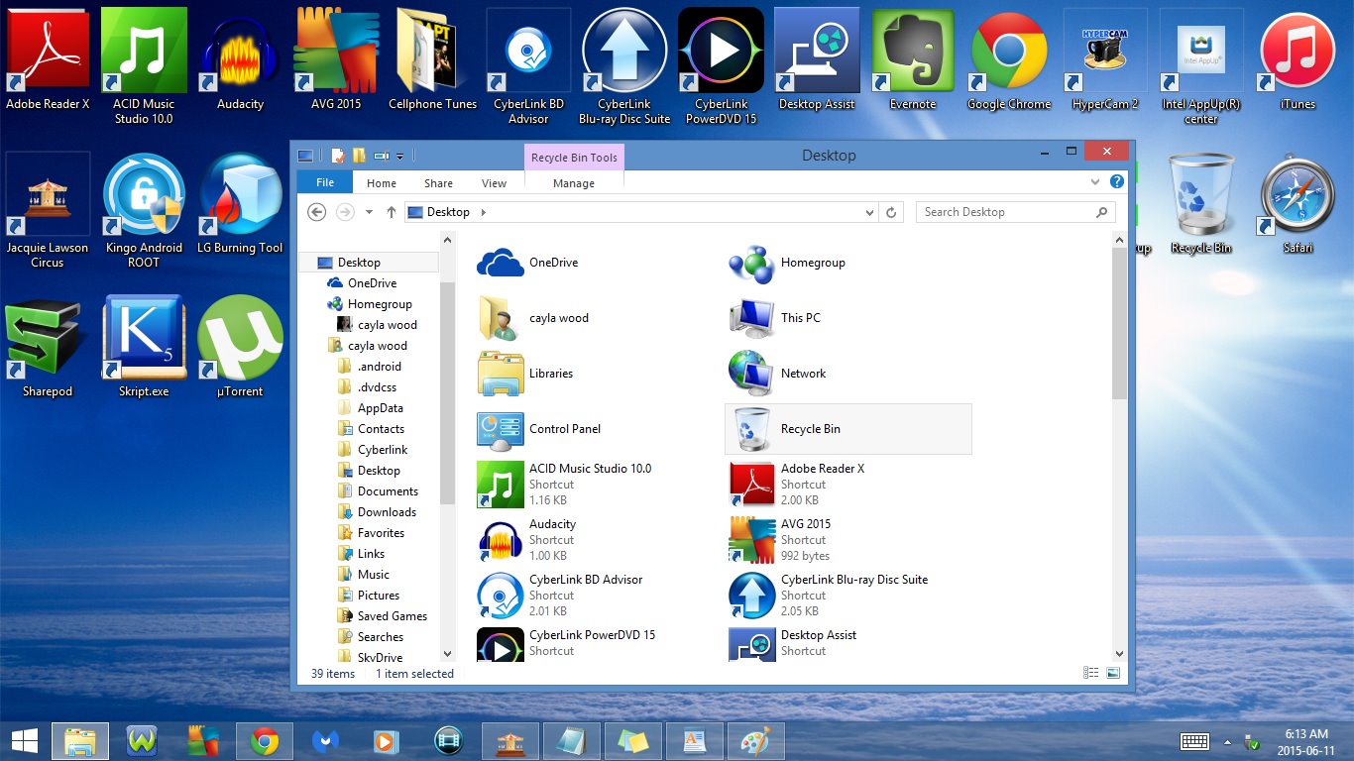Select the iTunes desktop shortcut
1354x761 pixels.
click(x=1298, y=59)
